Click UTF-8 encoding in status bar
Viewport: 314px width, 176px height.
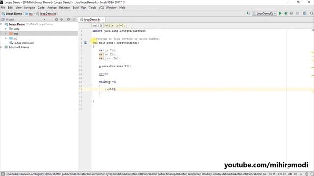(x=292, y=174)
